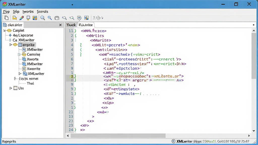This screenshot has height=145, width=258.
Task: Switch to the Yeuek tab
Action: coord(71,25)
